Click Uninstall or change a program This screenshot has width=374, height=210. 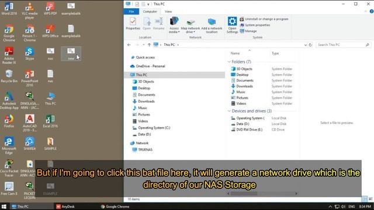click(264, 19)
